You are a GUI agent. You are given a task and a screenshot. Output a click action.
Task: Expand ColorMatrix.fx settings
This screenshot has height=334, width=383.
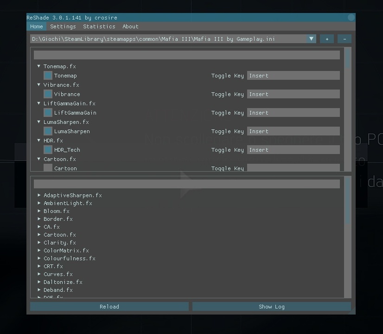click(39, 250)
